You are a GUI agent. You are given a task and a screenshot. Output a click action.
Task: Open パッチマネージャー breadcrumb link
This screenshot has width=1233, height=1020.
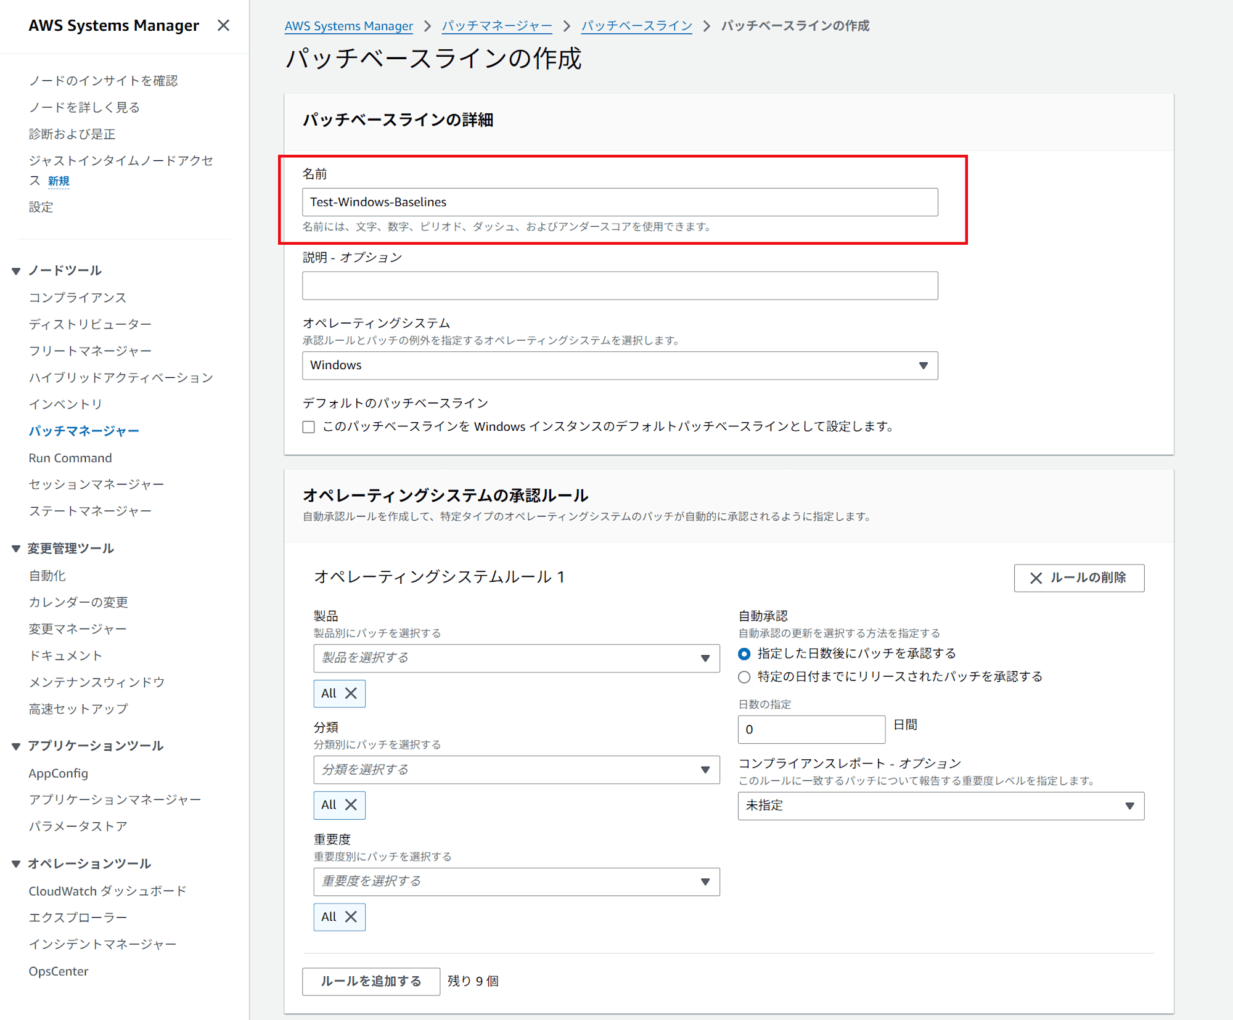coord(497,26)
